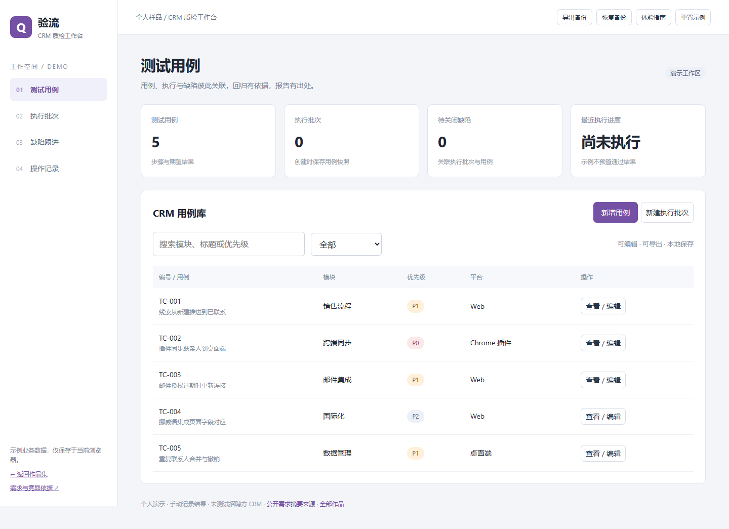729x529 pixels.
Task: Open 查看 / 编辑 for TC-002
Action: [603, 343]
